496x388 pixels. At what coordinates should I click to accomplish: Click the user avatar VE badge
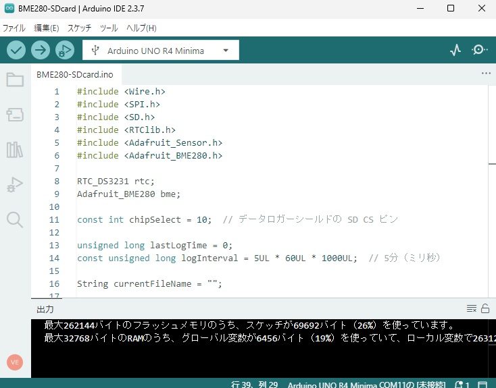pos(15,362)
